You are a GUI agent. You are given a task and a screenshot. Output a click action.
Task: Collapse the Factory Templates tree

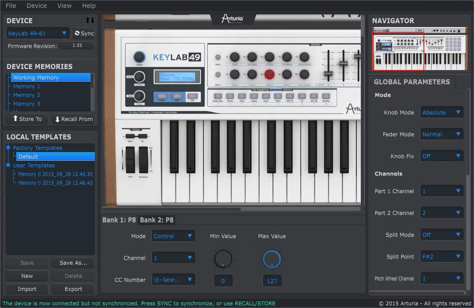pyautogui.click(x=8, y=148)
